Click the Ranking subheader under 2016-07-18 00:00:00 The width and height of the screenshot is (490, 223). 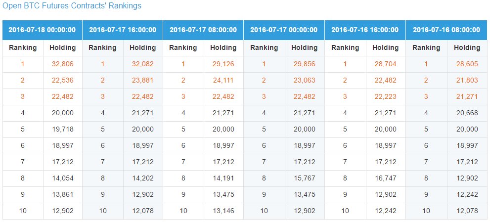pos(23,48)
